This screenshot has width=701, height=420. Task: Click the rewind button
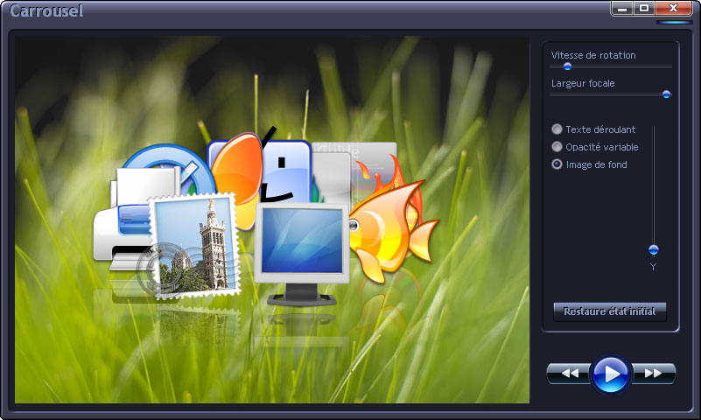pyautogui.click(x=569, y=373)
